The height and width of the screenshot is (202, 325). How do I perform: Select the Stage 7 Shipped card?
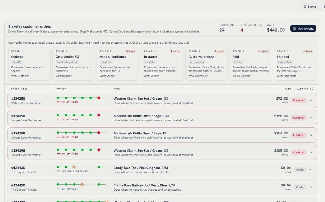tap(295, 64)
